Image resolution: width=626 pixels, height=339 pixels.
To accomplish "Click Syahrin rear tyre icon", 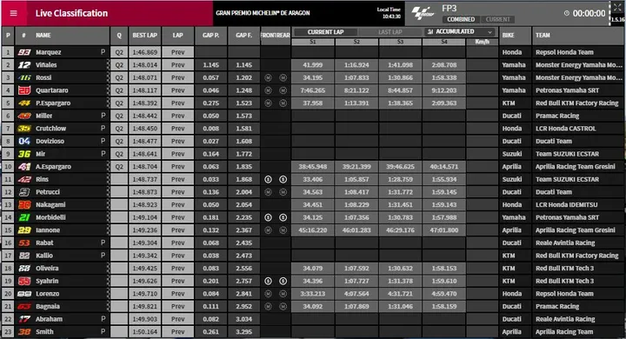I will (283, 281).
